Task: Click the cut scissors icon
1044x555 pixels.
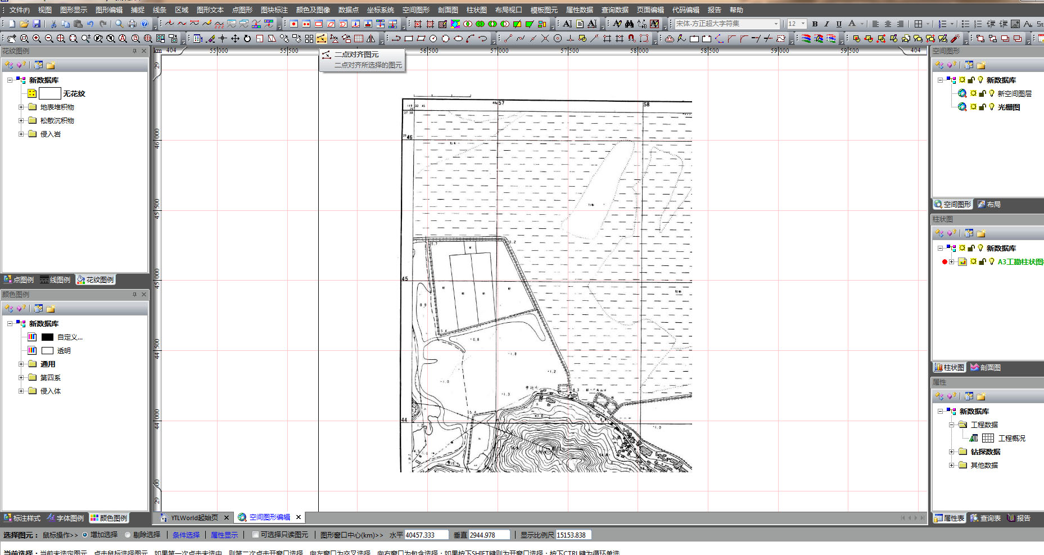Action: click(x=53, y=24)
